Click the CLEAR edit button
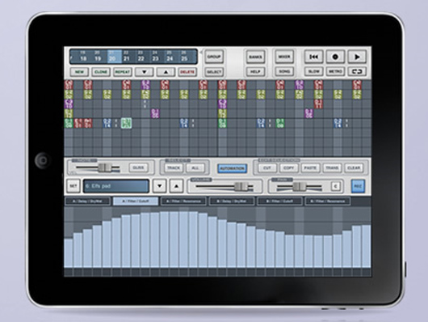Screen dimensions: 428x322 (x=354, y=167)
